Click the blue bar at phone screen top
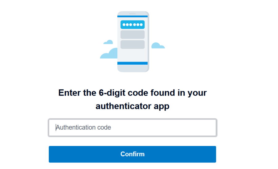The width and height of the screenshot is (278, 169). (133, 16)
